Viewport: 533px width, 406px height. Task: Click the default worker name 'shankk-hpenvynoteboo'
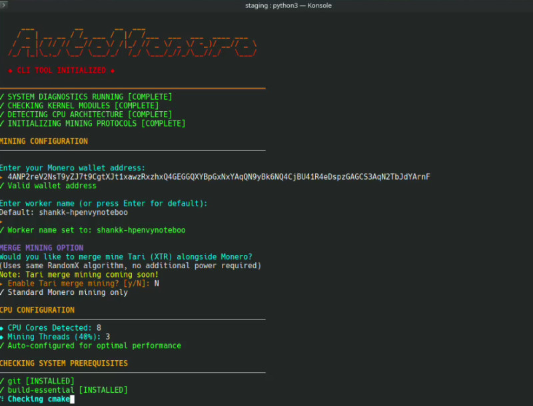pyautogui.click(x=83, y=212)
